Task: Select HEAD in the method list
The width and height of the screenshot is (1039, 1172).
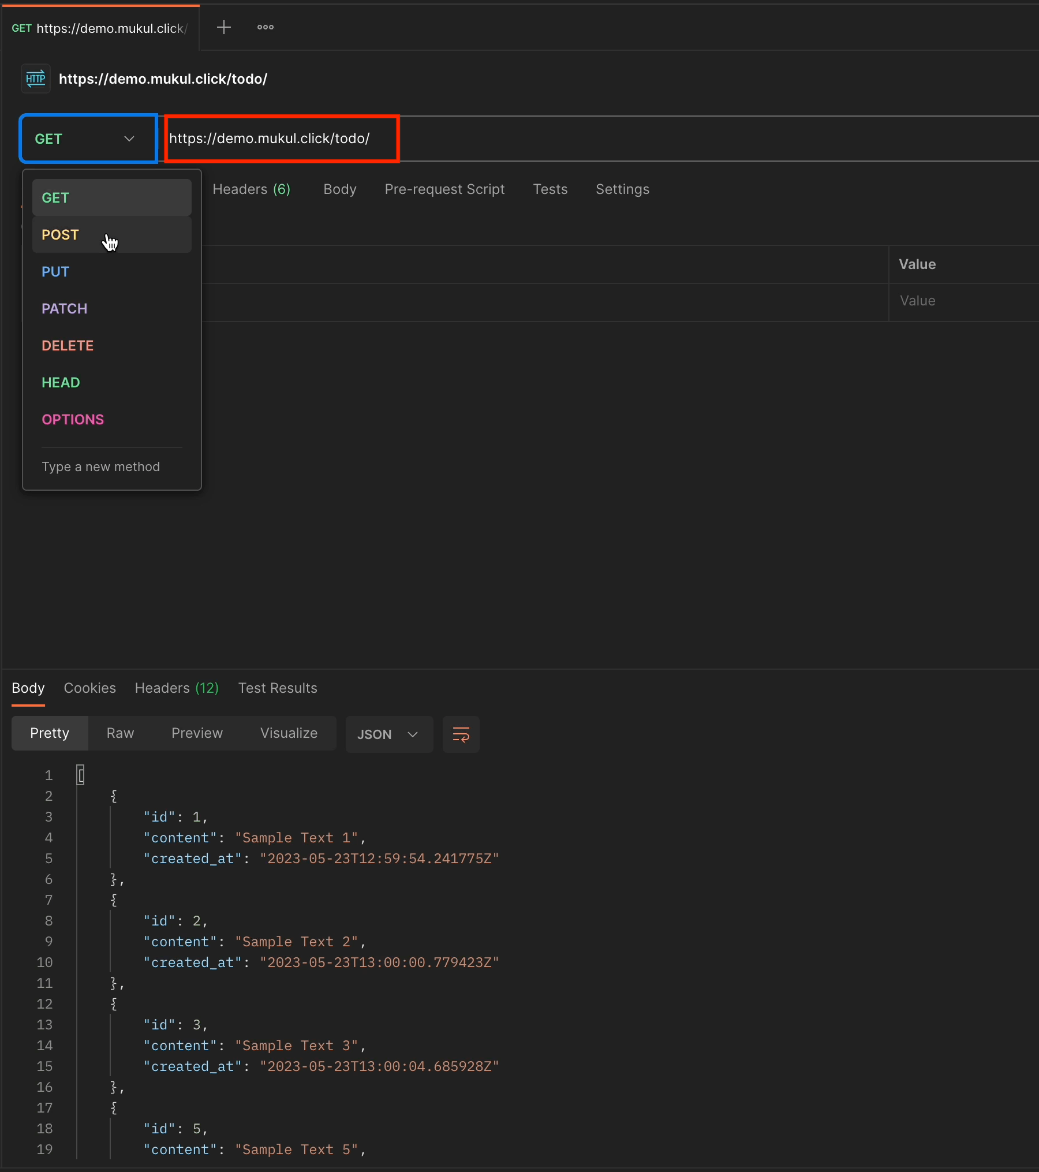Action: [61, 383]
